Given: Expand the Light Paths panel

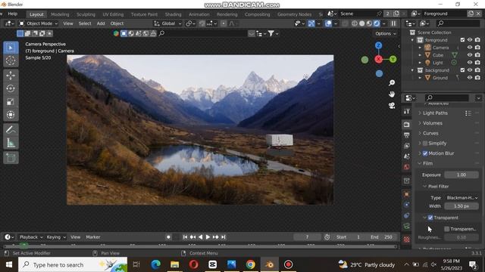Looking at the screenshot, I should click(x=435, y=113).
